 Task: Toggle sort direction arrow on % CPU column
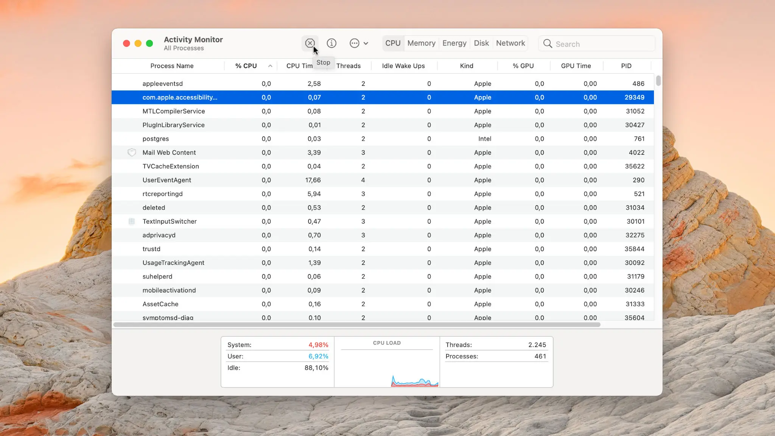[270, 66]
